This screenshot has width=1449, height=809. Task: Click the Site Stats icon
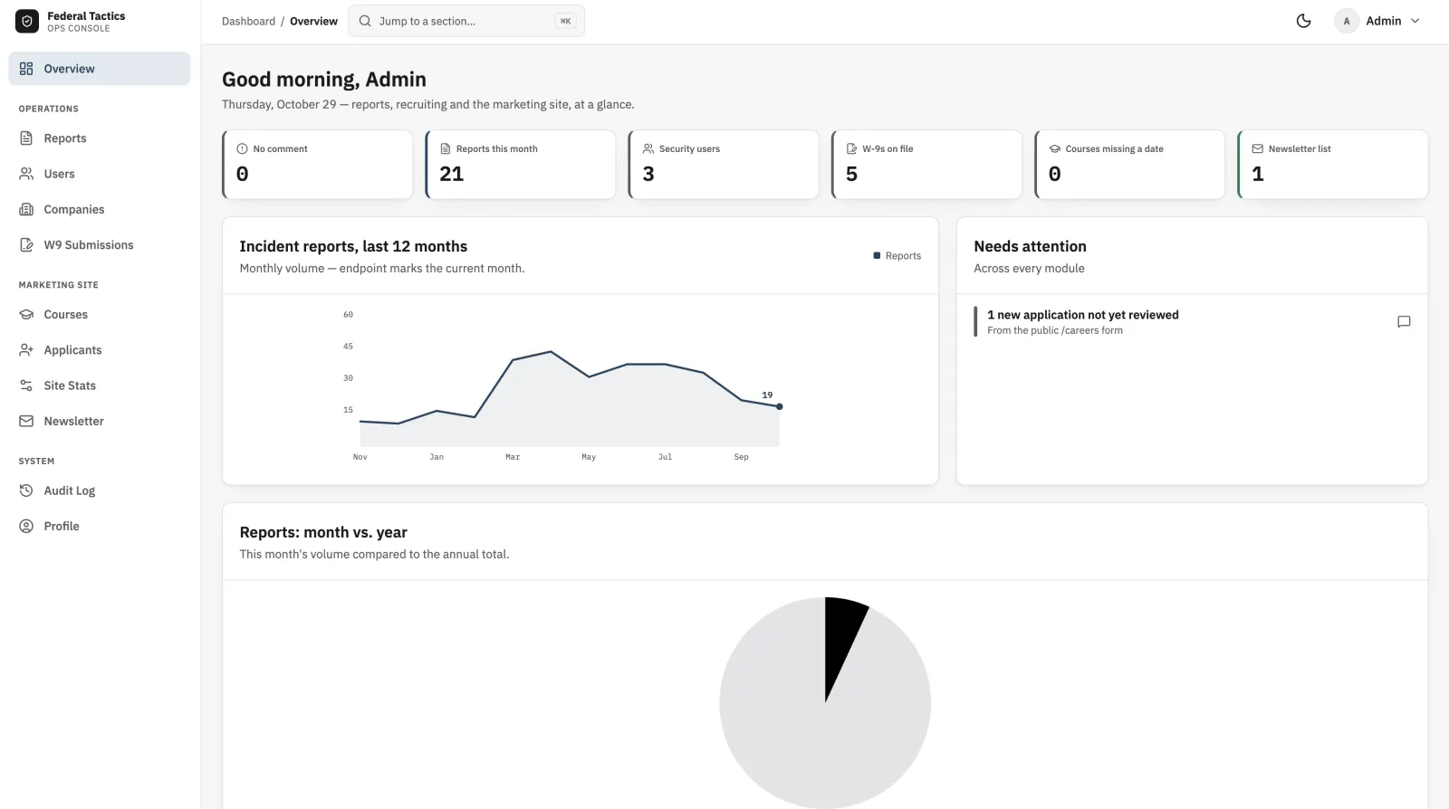26,385
